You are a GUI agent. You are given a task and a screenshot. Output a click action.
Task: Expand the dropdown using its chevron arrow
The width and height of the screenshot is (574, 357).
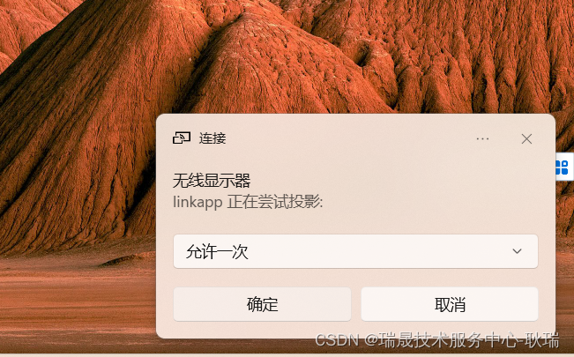(517, 251)
